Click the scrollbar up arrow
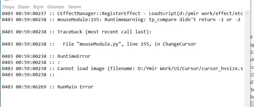The image size is (254, 107). pos(247,13)
